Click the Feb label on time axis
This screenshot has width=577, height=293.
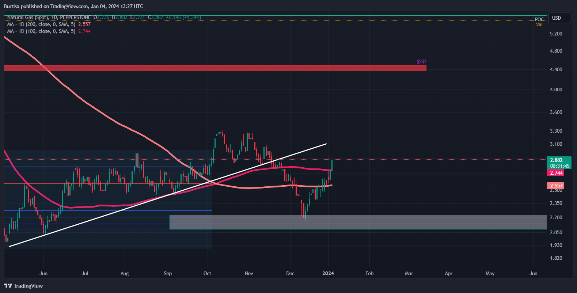(x=369, y=273)
